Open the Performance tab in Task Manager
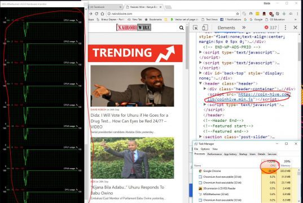 coord(214,154)
